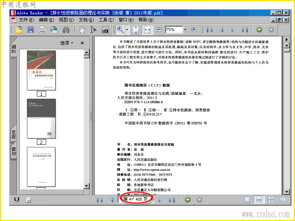Click the zoom out minus button
The width and height of the screenshot is (295, 221).
coord(159,29)
